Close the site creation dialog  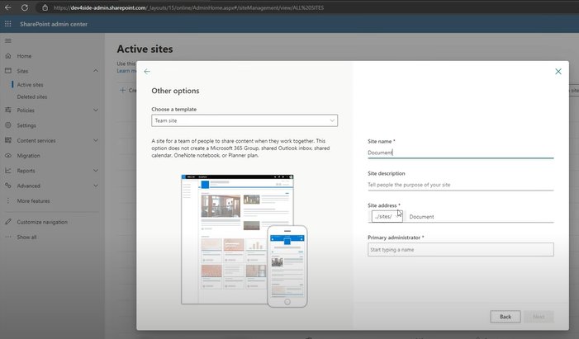pos(558,72)
